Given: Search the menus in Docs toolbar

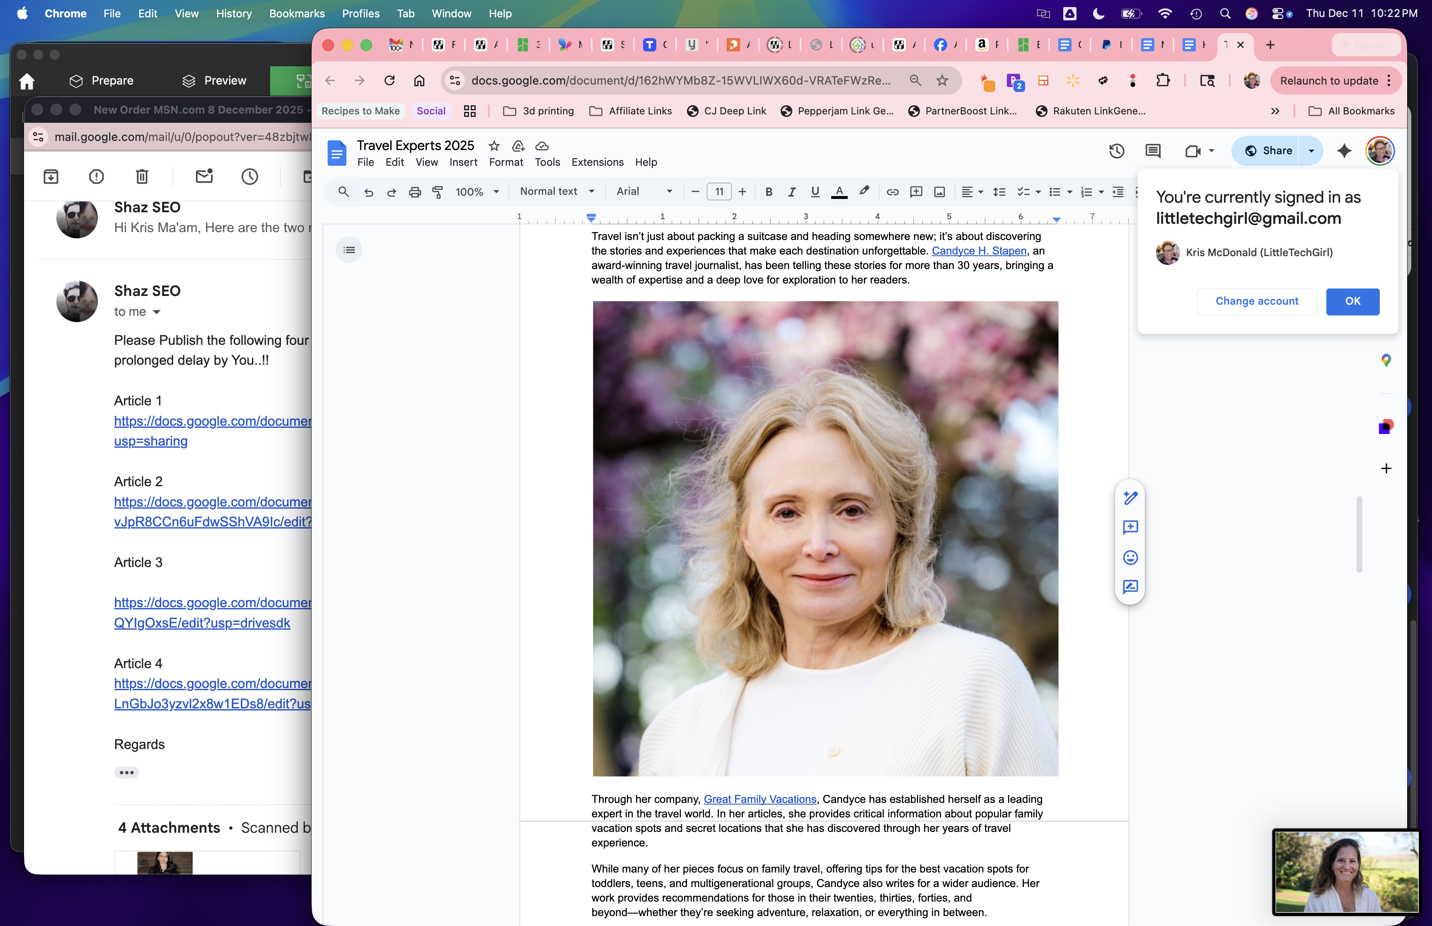Looking at the screenshot, I should click(343, 192).
